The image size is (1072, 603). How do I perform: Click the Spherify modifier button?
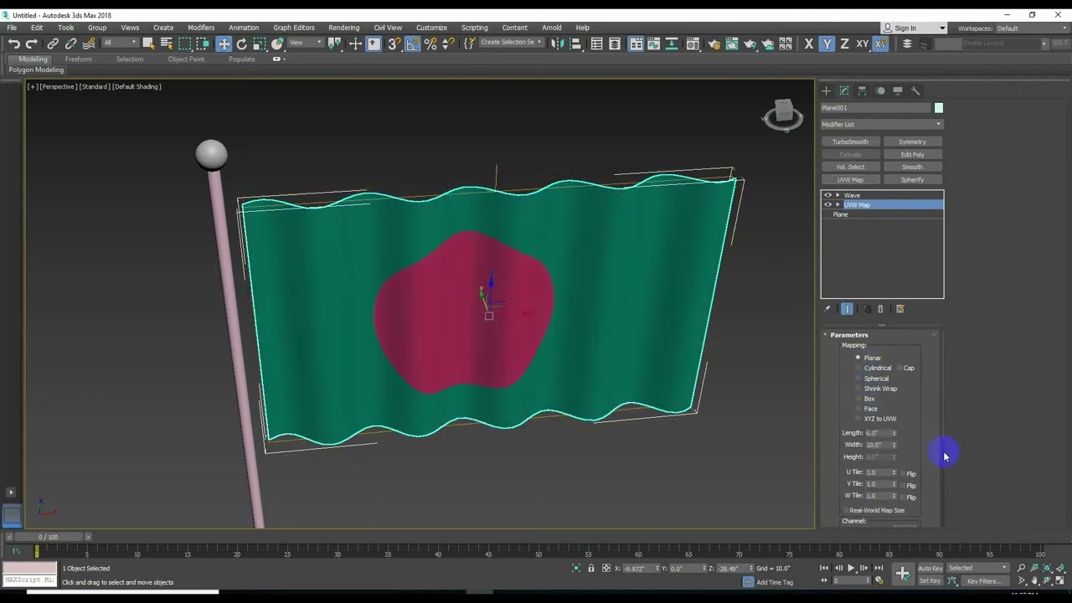coord(912,179)
